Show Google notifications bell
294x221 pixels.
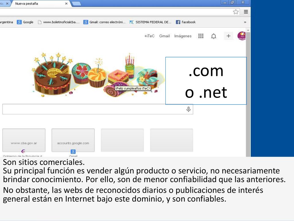click(x=214, y=36)
